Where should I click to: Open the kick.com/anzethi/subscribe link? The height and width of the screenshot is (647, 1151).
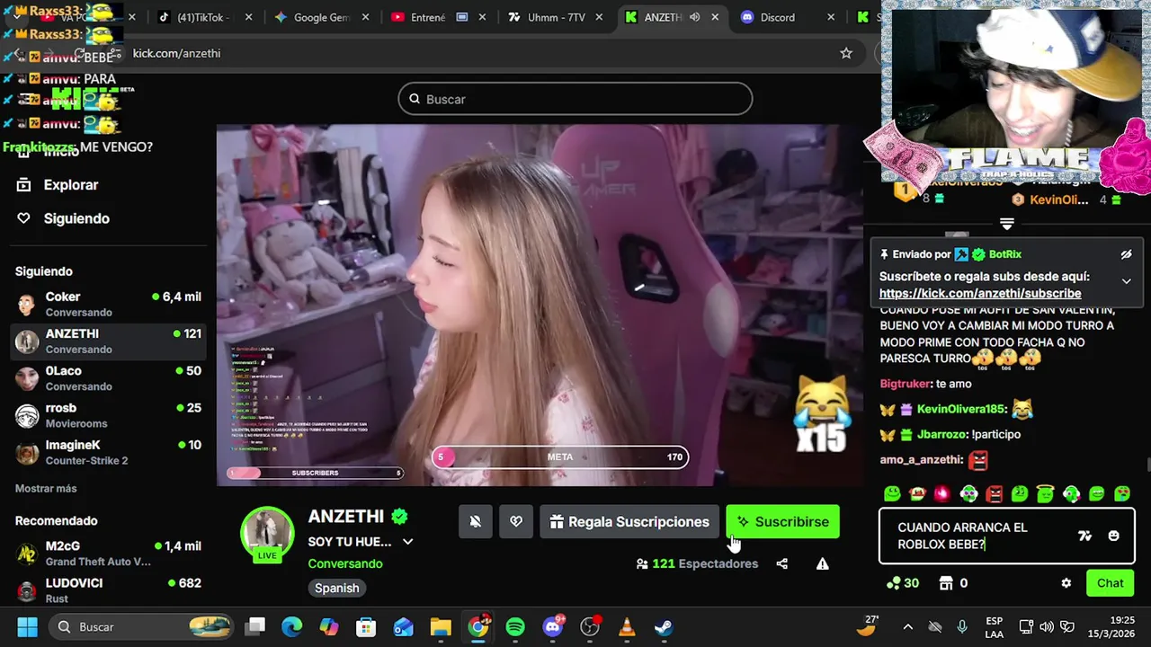pyautogui.click(x=979, y=293)
